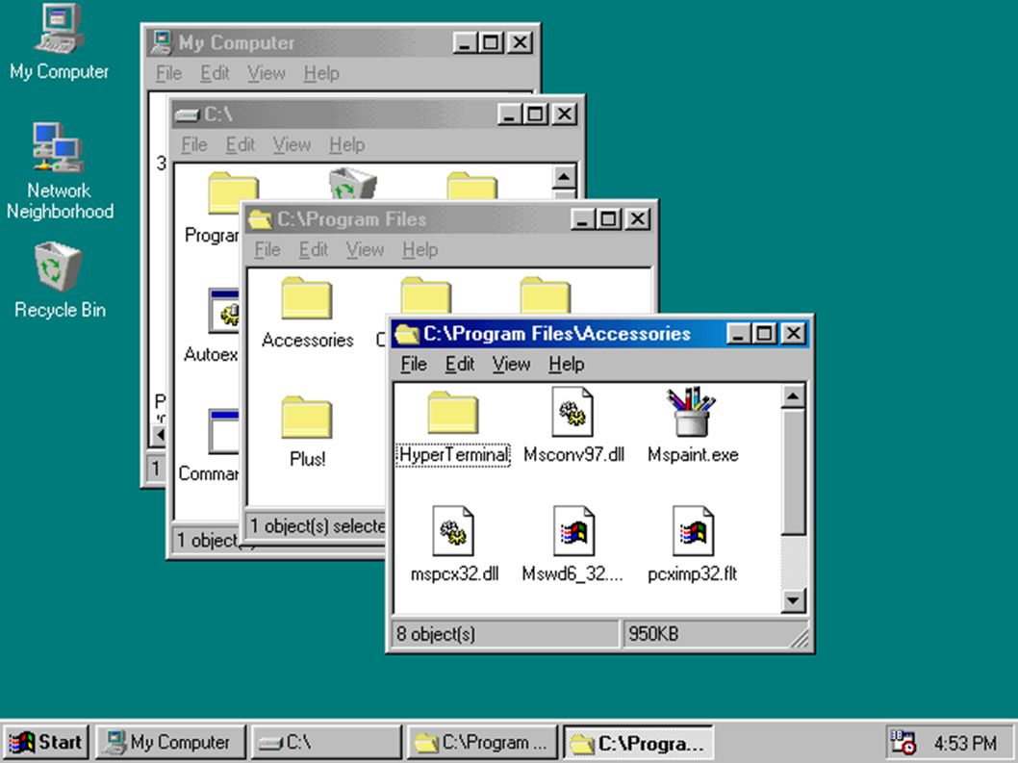Click scroll up arrow in Accessories window
Viewport: 1018px width, 763px height.
pos(793,395)
